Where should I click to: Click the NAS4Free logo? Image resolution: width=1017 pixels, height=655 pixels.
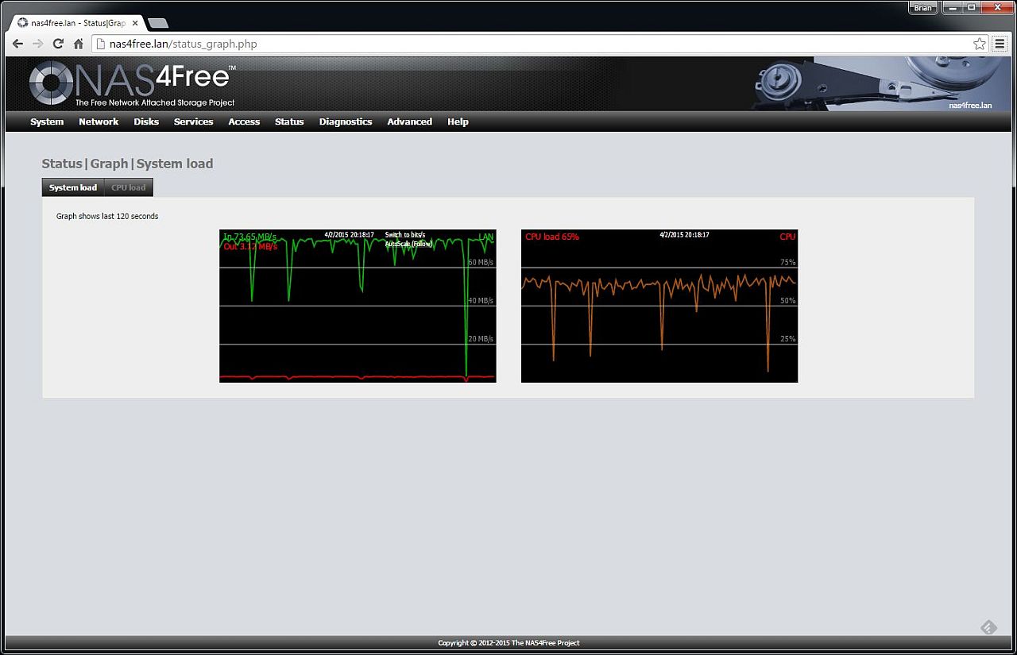[133, 84]
